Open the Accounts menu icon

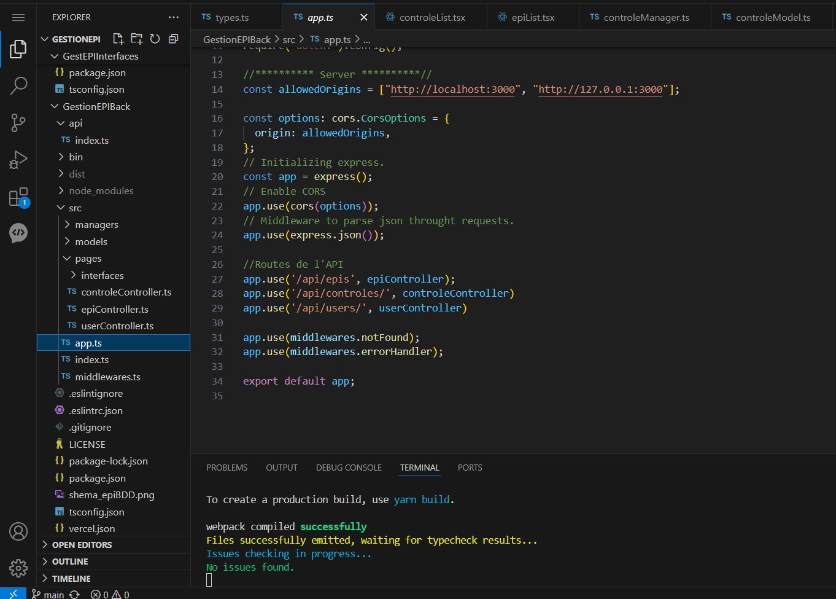tap(18, 531)
